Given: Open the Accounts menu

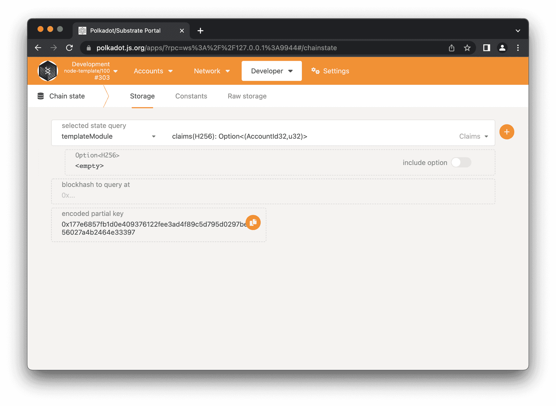Looking at the screenshot, I should click(x=153, y=71).
